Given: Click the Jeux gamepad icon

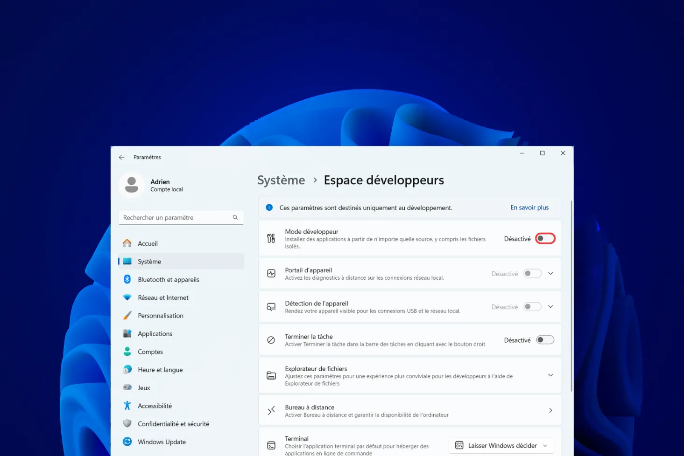Looking at the screenshot, I should point(127,387).
